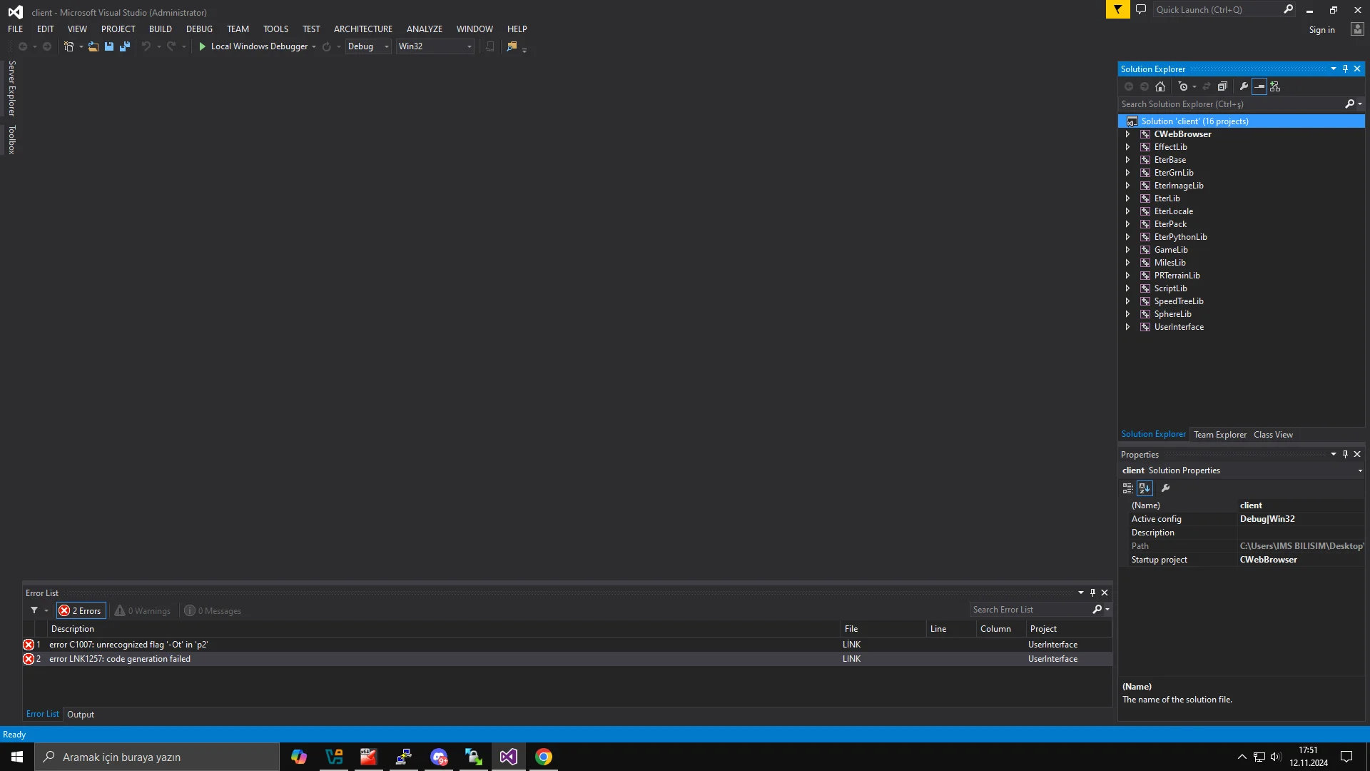Open the feedback chat icon

tap(1141, 9)
